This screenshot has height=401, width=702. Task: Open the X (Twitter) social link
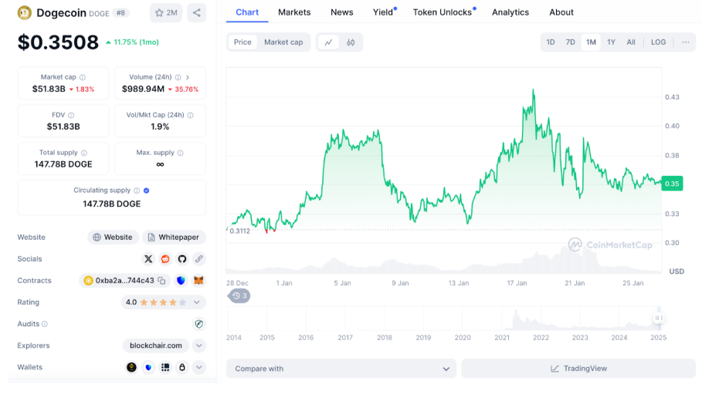(148, 259)
